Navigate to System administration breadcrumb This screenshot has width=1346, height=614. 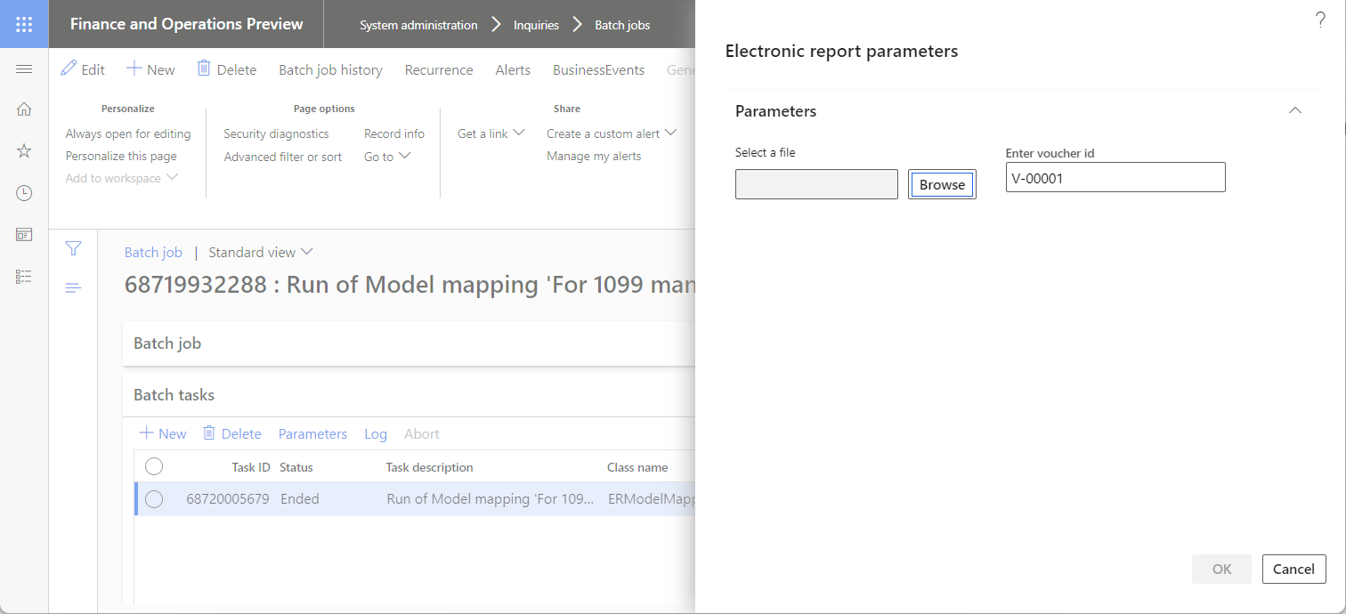pyautogui.click(x=418, y=24)
